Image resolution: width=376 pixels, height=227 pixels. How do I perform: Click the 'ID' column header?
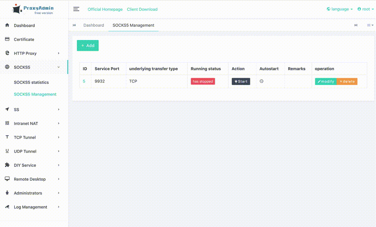85,69
